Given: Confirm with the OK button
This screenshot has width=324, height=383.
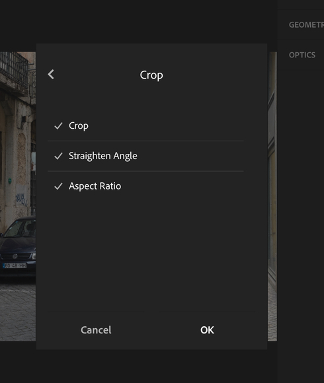Looking at the screenshot, I should point(208,330).
